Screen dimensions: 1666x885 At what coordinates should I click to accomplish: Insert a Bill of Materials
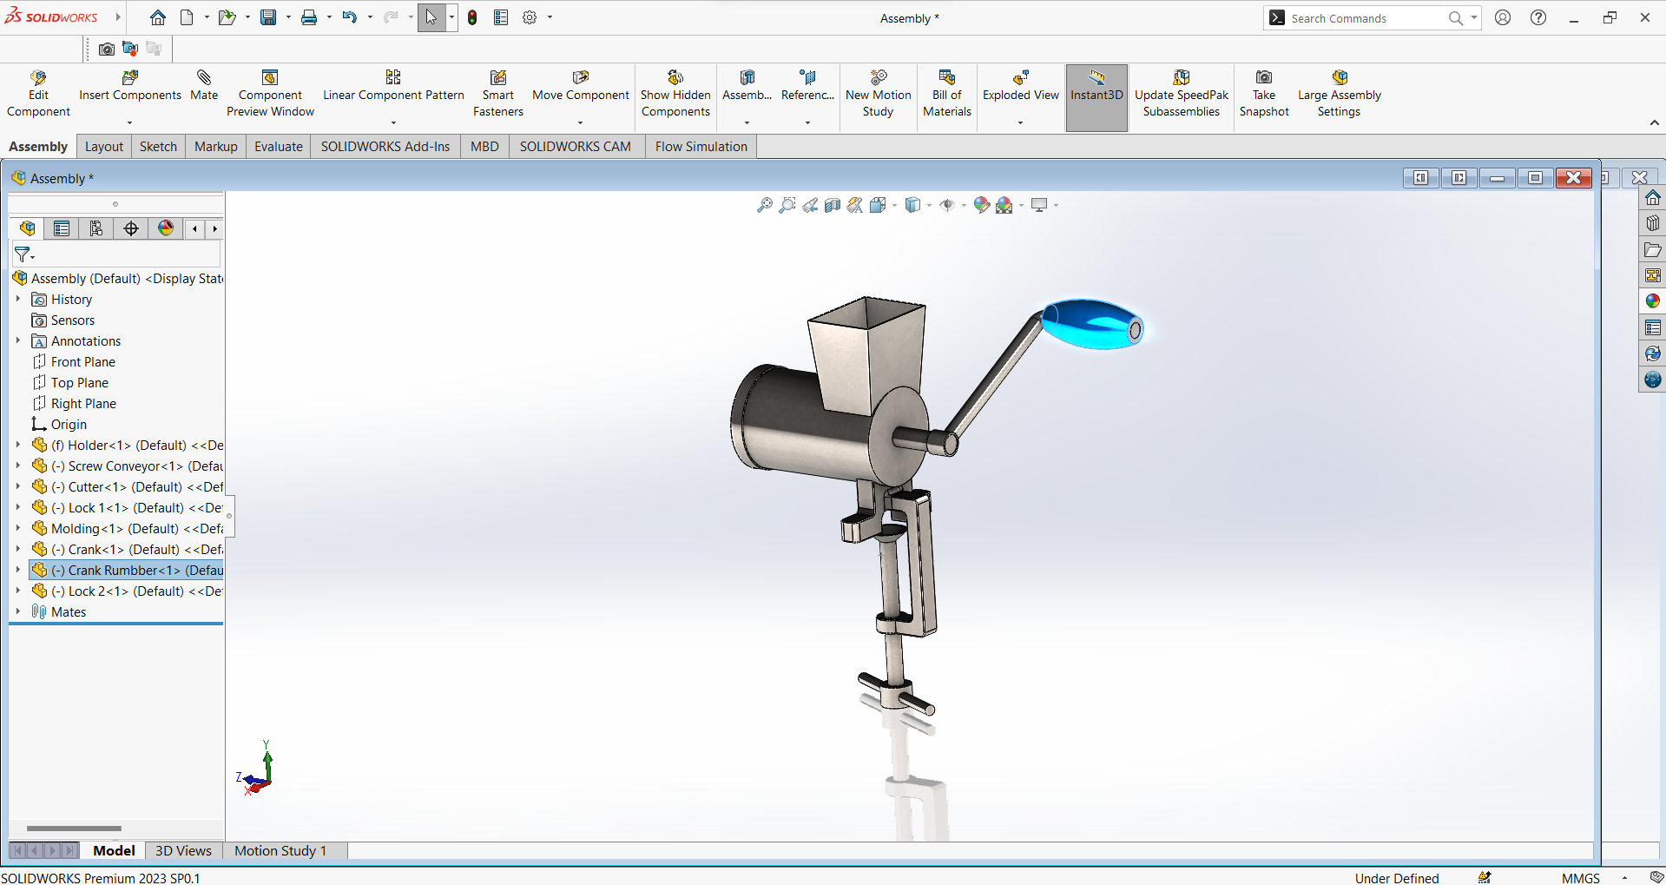947,94
